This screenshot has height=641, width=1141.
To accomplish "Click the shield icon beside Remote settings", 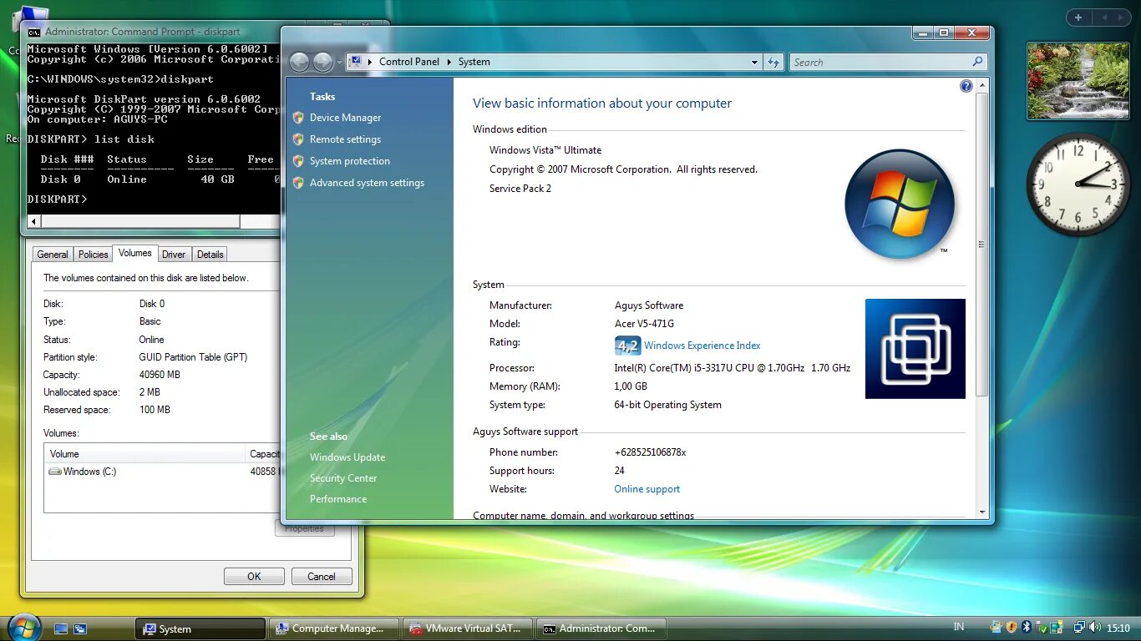I will coord(298,139).
